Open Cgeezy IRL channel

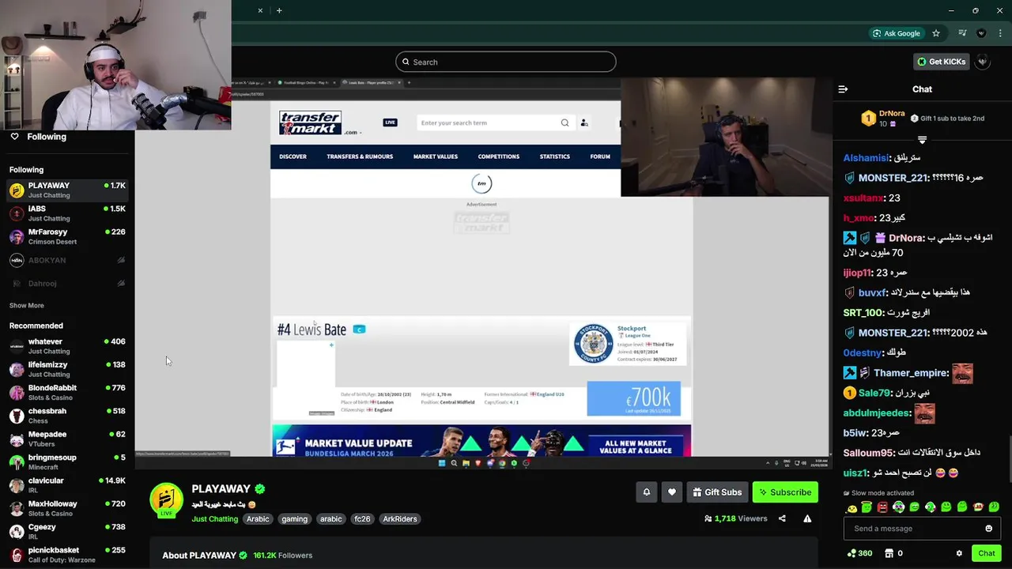[67, 532]
